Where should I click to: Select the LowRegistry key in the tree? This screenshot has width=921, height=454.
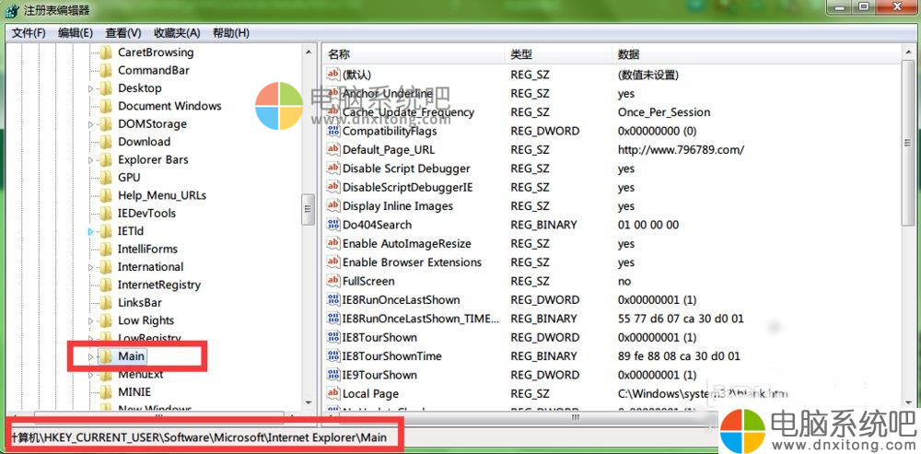click(149, 338)
